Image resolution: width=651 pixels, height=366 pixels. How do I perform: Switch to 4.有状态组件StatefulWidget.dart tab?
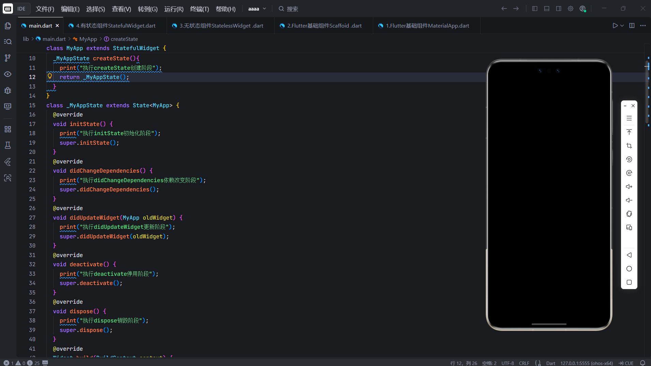pyautogui.click(x=115, y=26)
